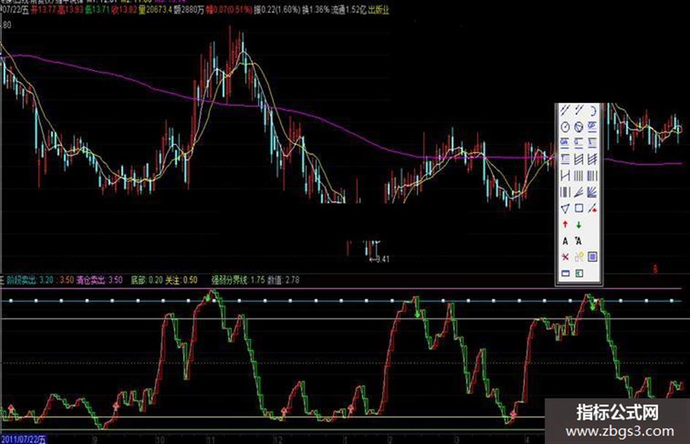Select the trend line drawing tool
This screenshot has height=444, width=690.
pyautogui.click(x=565, y=110)
